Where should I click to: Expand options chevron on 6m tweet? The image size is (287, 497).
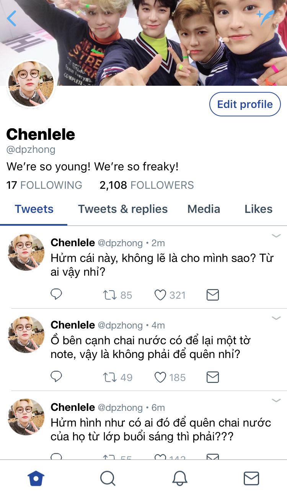click(x=276, y=401)
